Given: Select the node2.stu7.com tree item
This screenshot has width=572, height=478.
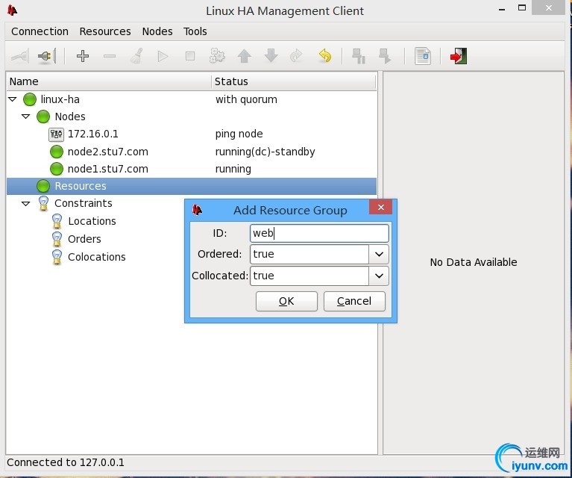Looking at the screenshot, I should (108, 152).
